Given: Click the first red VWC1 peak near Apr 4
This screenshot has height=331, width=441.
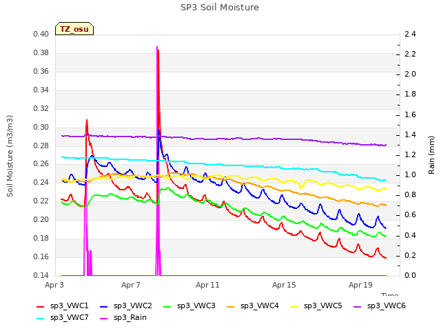Looking at the screenshot, I should tap(87, 121).
